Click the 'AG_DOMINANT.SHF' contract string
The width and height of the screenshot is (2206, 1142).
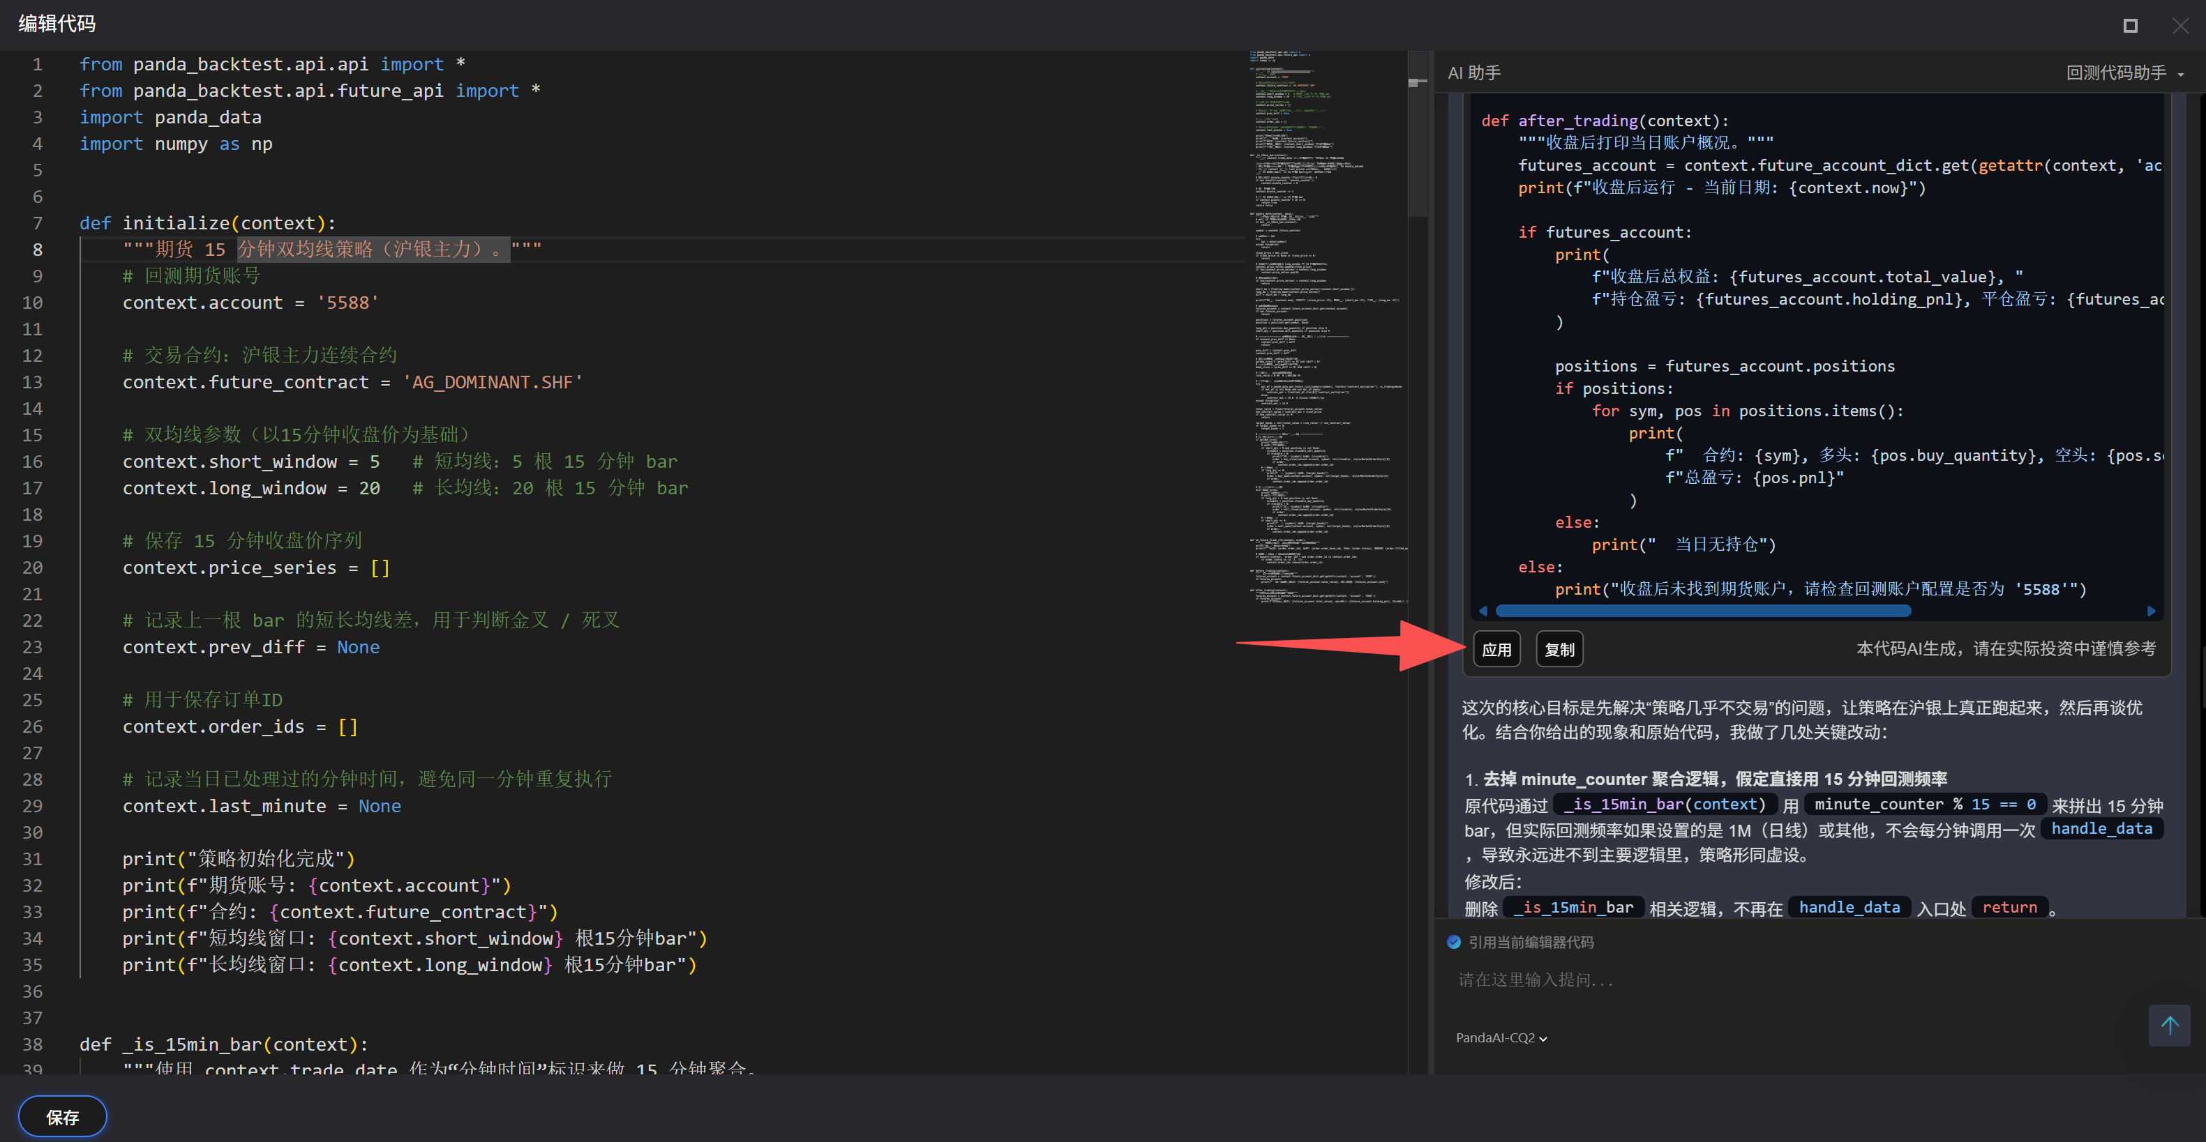493,383
